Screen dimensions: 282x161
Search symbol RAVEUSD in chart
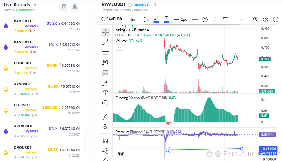pyautogui.click(x=112, y=19)
